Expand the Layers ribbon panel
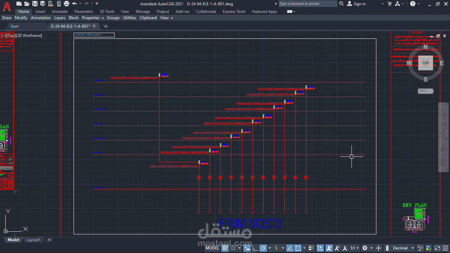 pos(60,18)
